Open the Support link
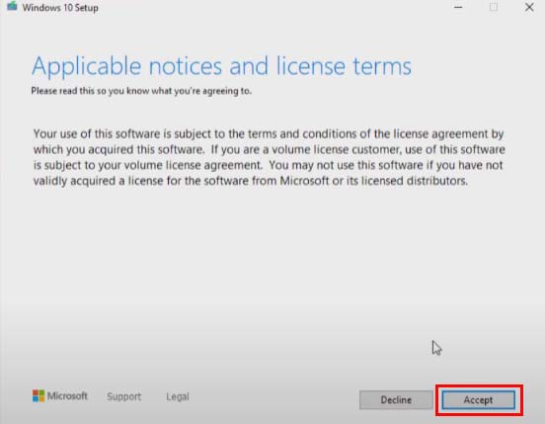This screenshot has height=424, width=545. coord(124,396)
